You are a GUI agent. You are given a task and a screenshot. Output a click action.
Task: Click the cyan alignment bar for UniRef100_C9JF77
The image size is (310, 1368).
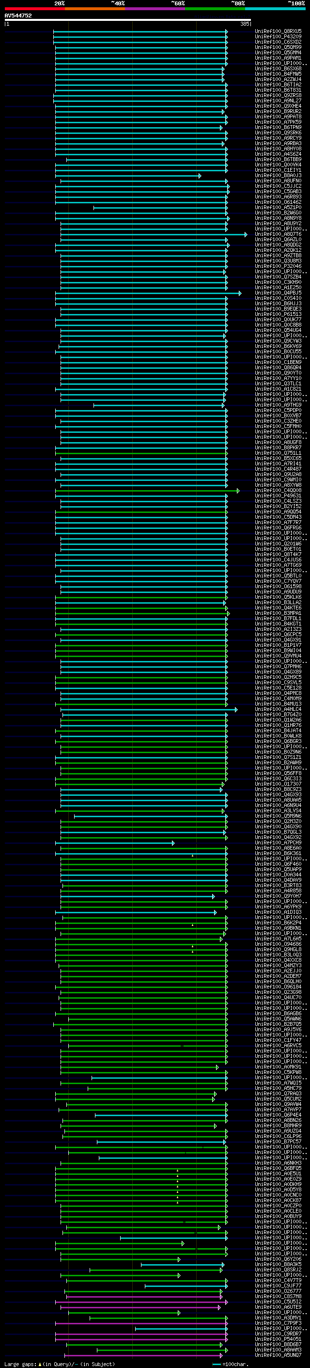pos(186,1286)
